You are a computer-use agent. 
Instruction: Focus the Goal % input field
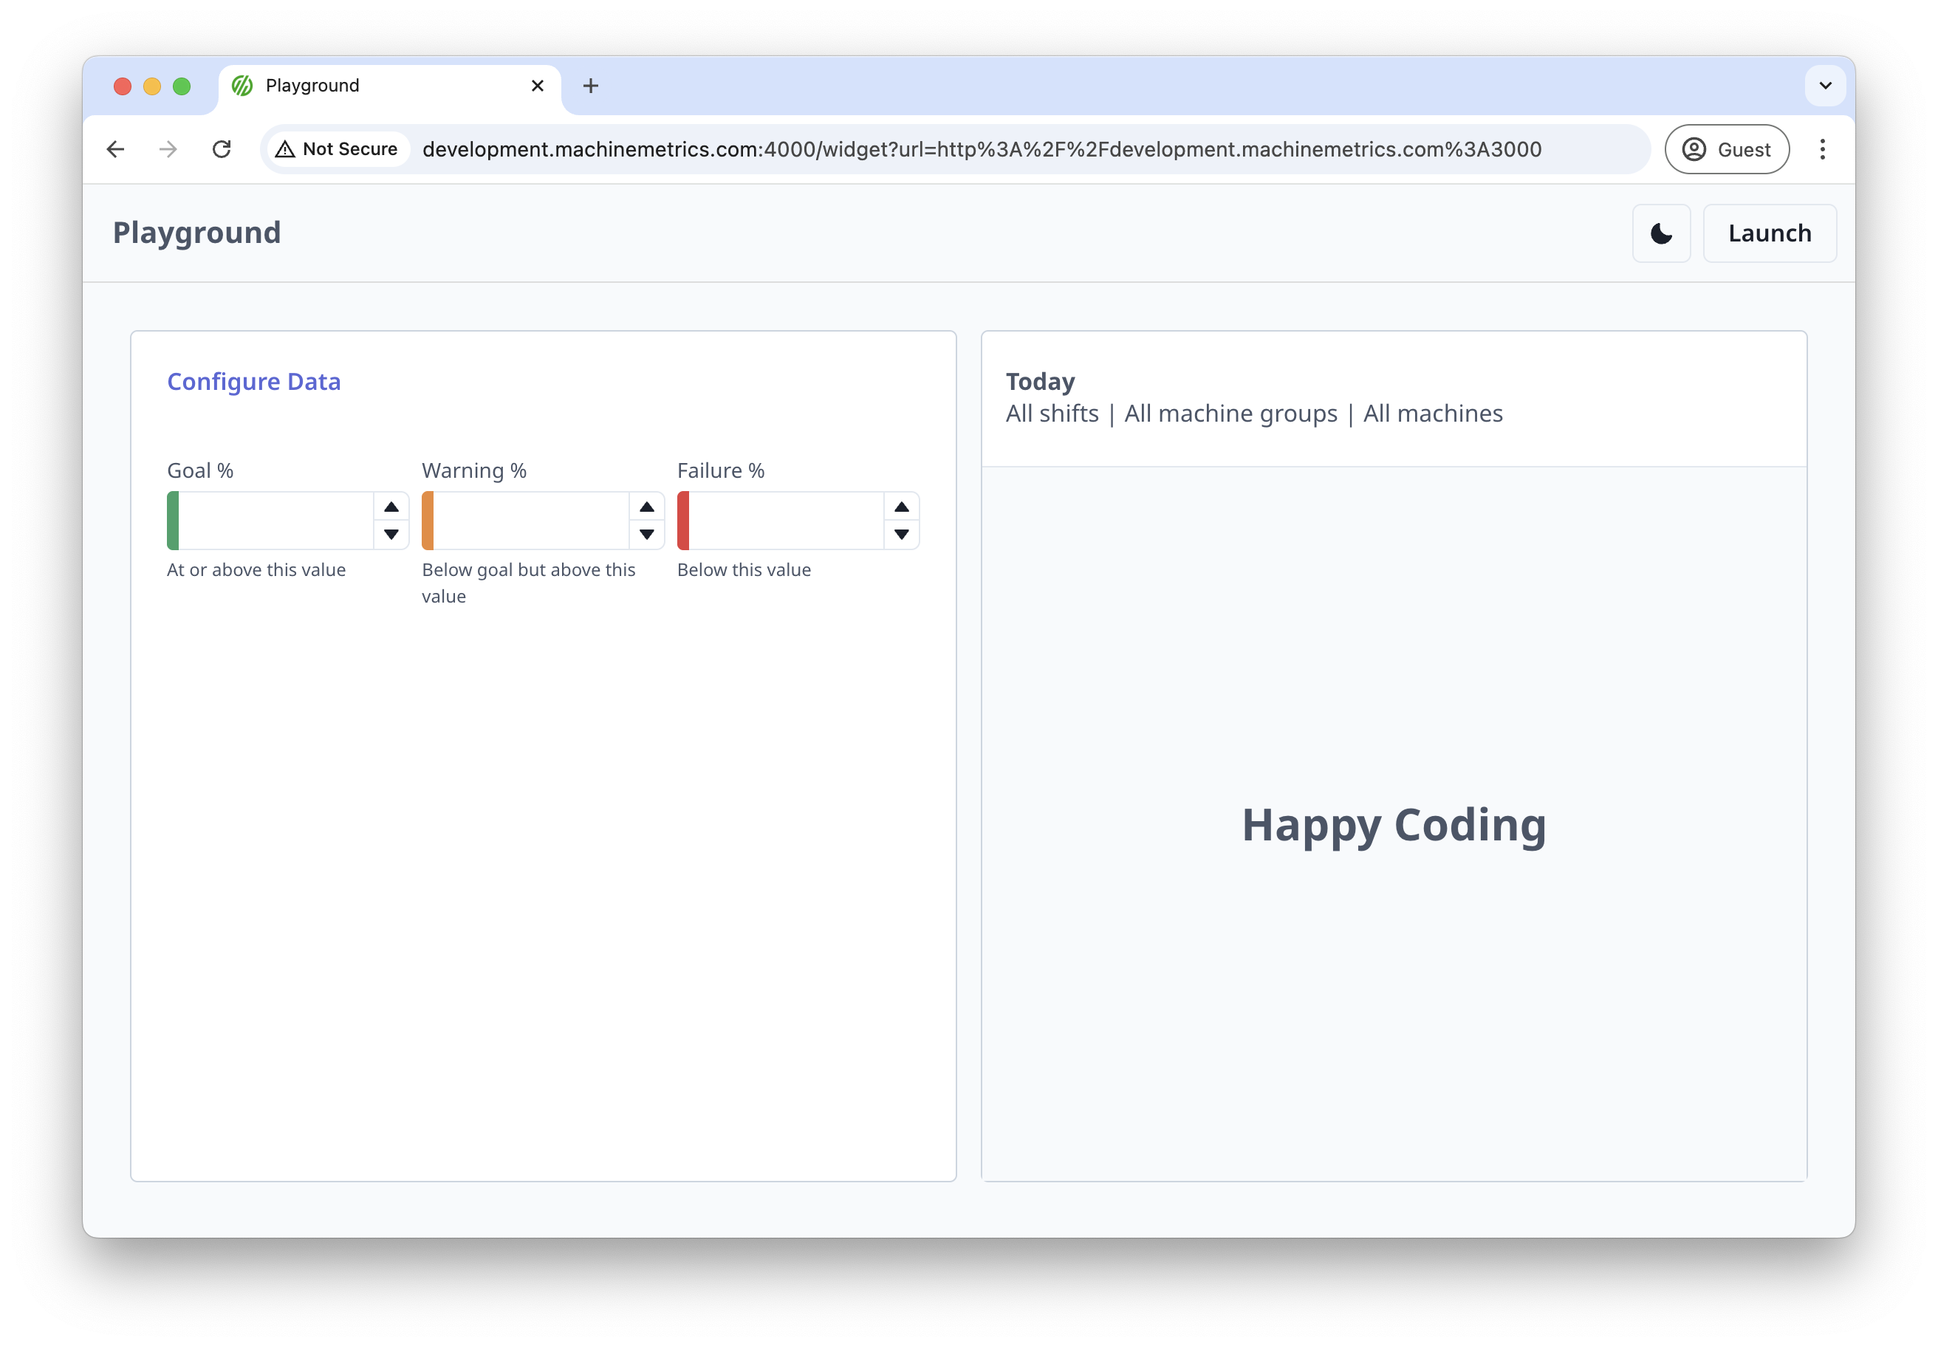pos(275,521)
